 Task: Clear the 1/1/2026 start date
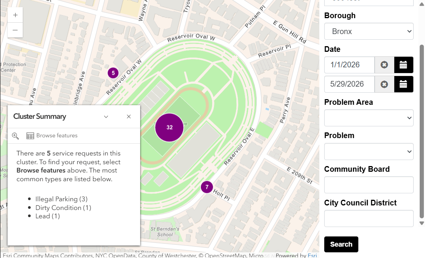[x=384, y=65]
